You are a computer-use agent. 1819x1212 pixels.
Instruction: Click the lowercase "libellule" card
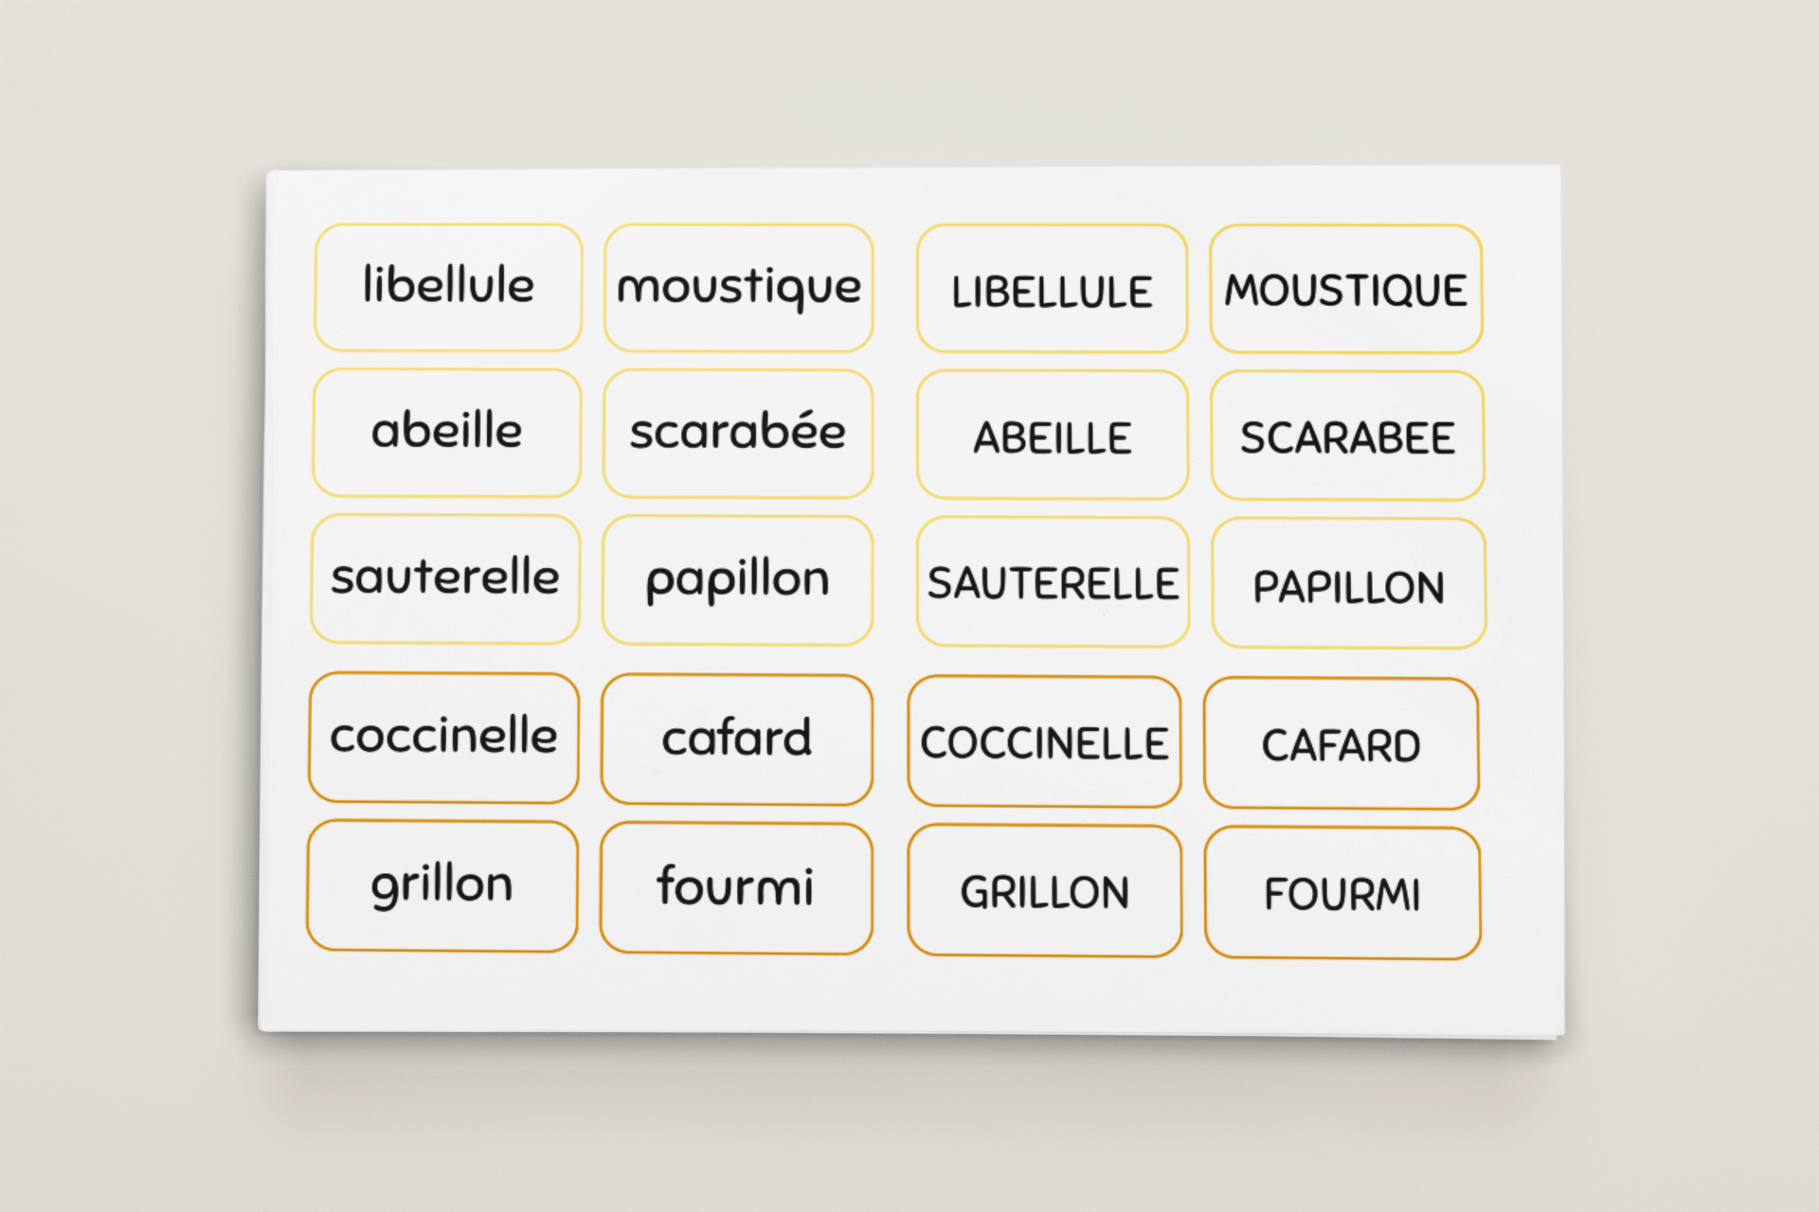448,287
